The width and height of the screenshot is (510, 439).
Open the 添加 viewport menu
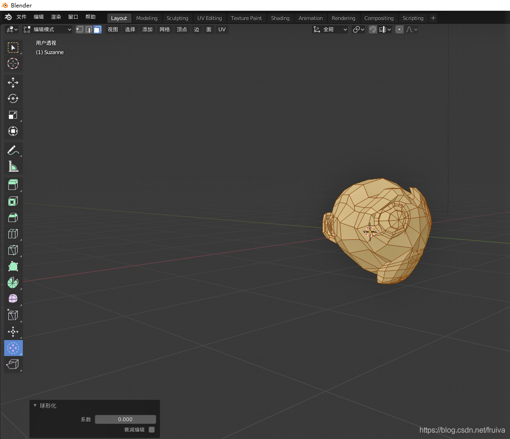point(147,29)
